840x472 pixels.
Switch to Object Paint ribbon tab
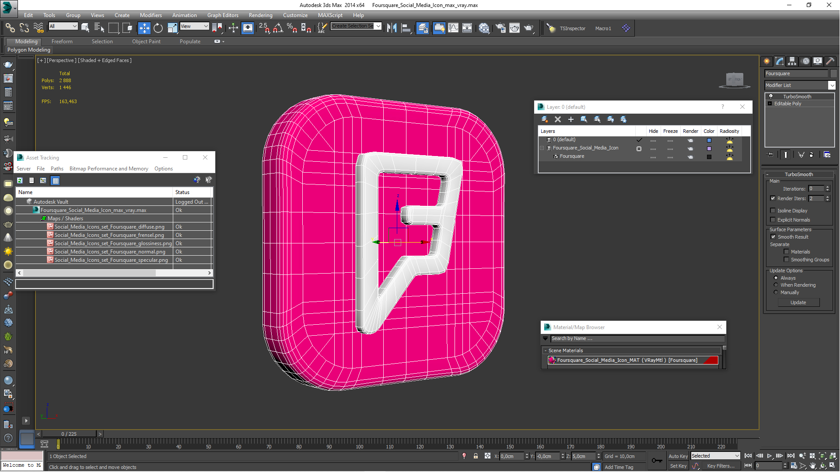coord(146,42)
